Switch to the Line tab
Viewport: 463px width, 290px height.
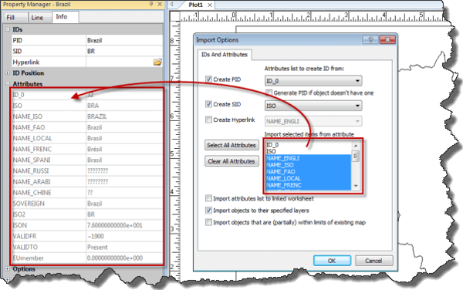click(37, 18)
